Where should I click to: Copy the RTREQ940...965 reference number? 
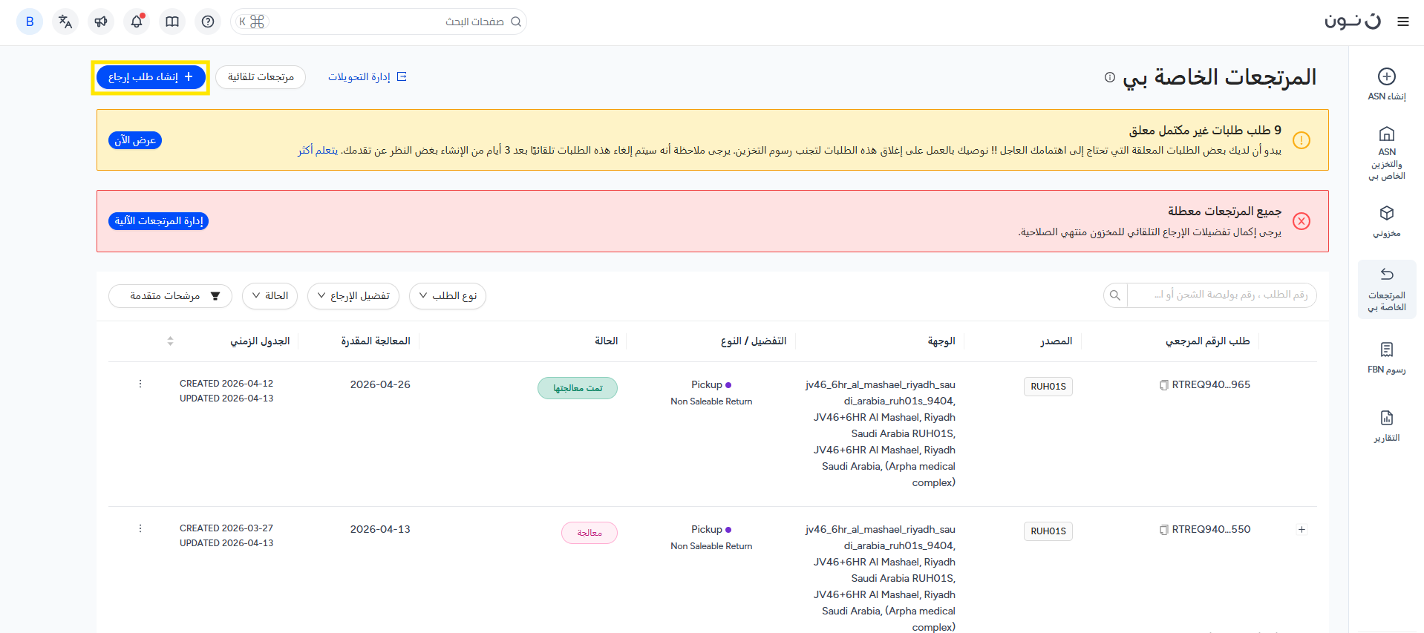tap(1163, 385)
